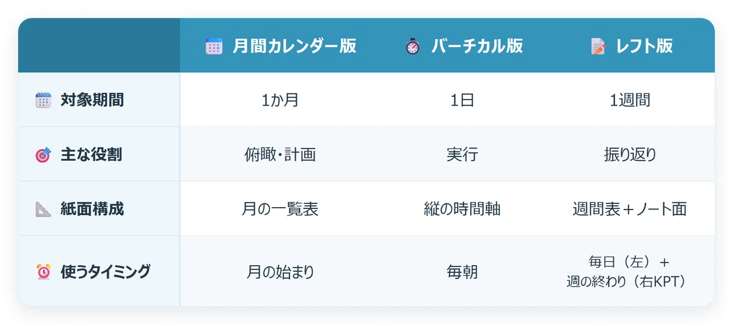The height and width of the screenshot is (325, 733).
Task: Click the calendar icon next to 対象期間
Action: pyautogui.click(x=43, y=100)
